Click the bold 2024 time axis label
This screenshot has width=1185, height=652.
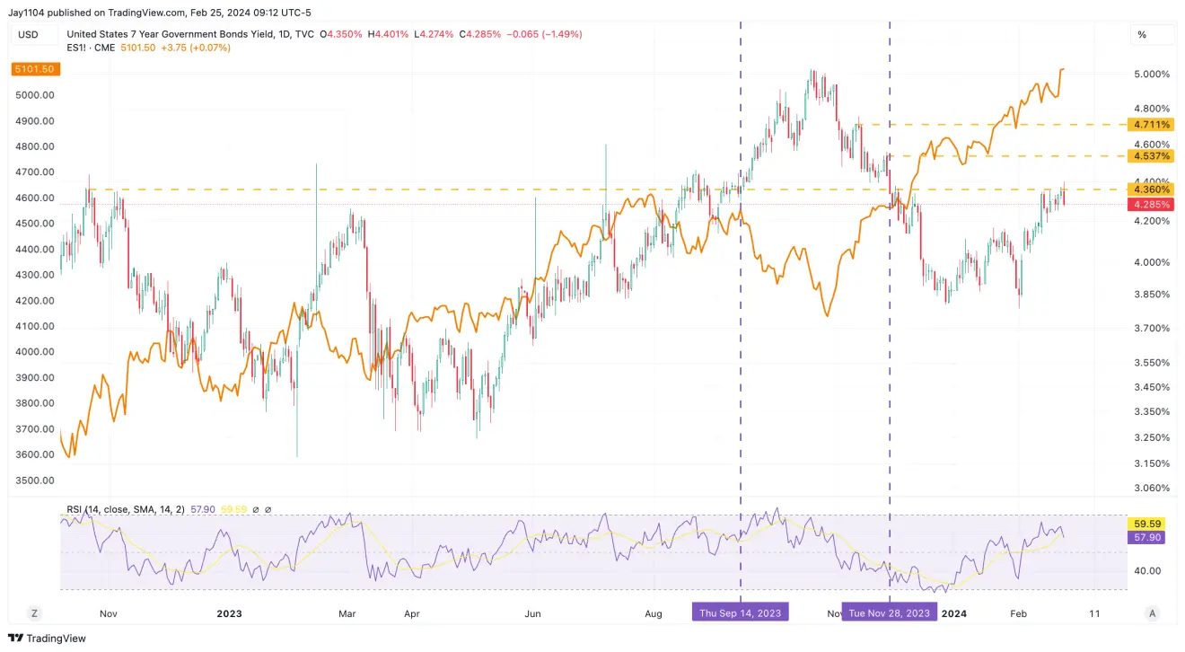click(954, 613)
